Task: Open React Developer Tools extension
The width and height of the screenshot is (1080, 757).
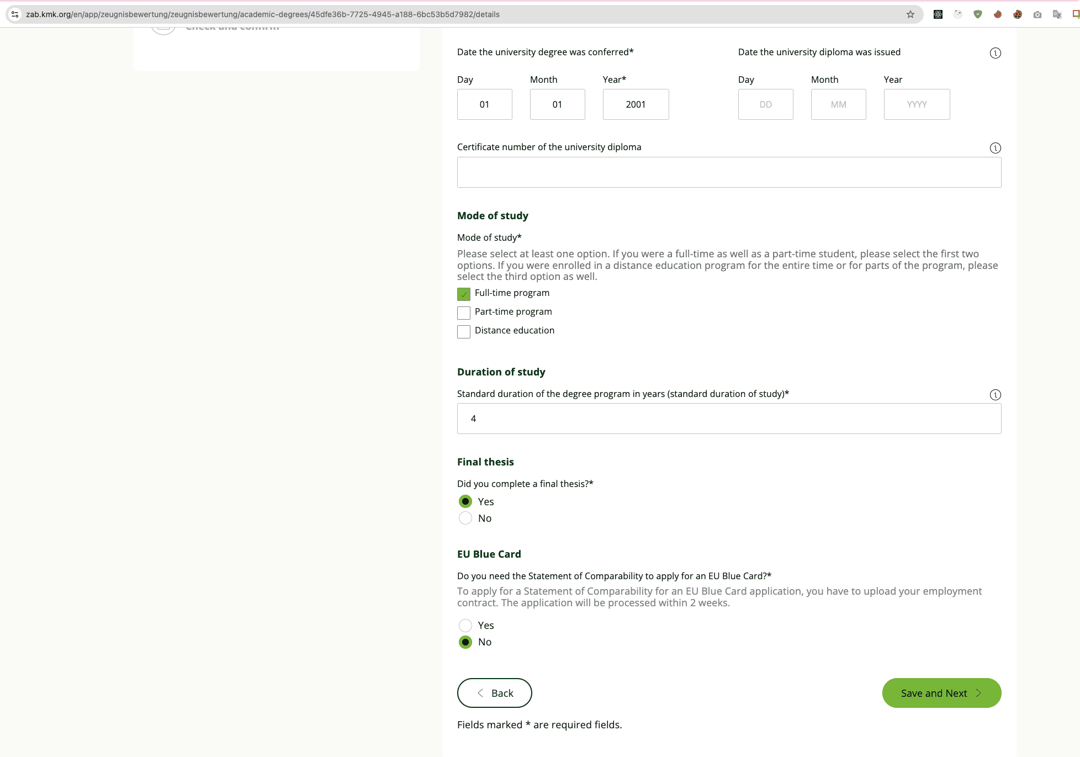Action: click(938, 14)
